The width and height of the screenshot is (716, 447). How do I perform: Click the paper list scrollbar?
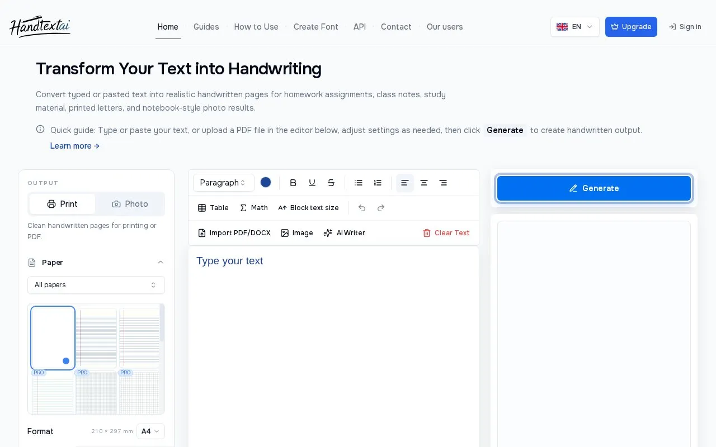point(162,323)
